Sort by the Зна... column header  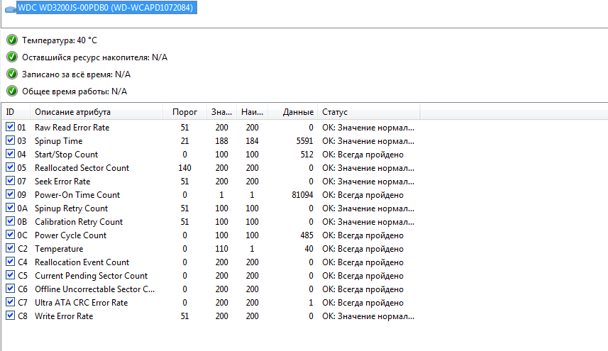(x=222, y=112)
